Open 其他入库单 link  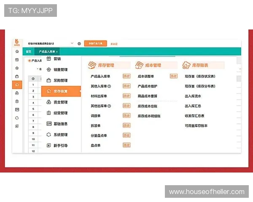click(x=99, y=86)
